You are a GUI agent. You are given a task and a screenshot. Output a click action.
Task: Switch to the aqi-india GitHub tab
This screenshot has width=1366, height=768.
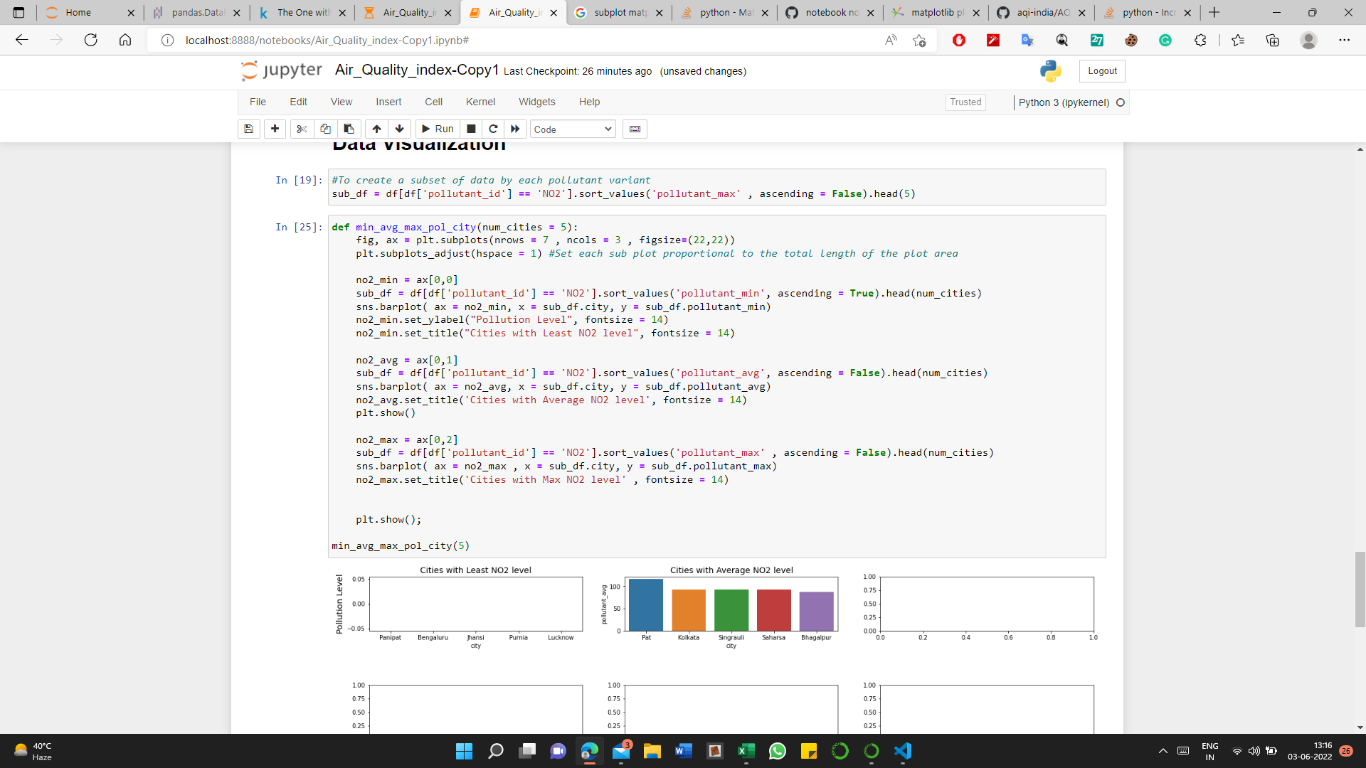pyautogui.click(x=1040, y=12)
